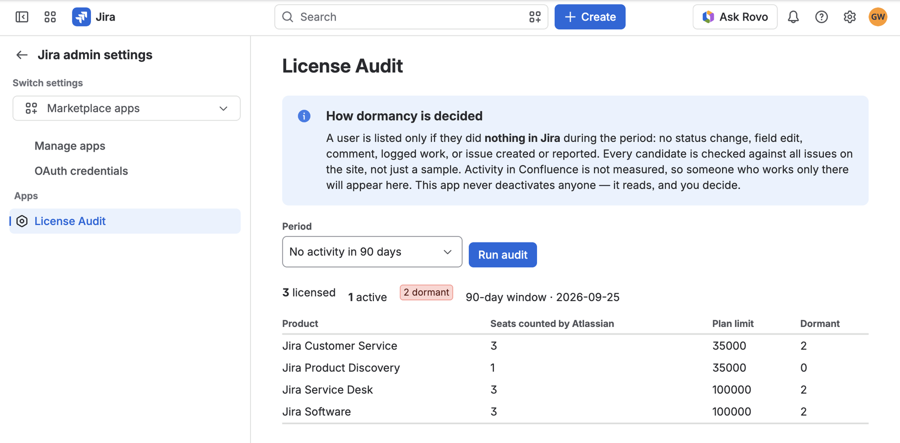The height and width of the screenshot is (443, 900).
Task: Click the Product column header
Action: (x=300, y=323)
